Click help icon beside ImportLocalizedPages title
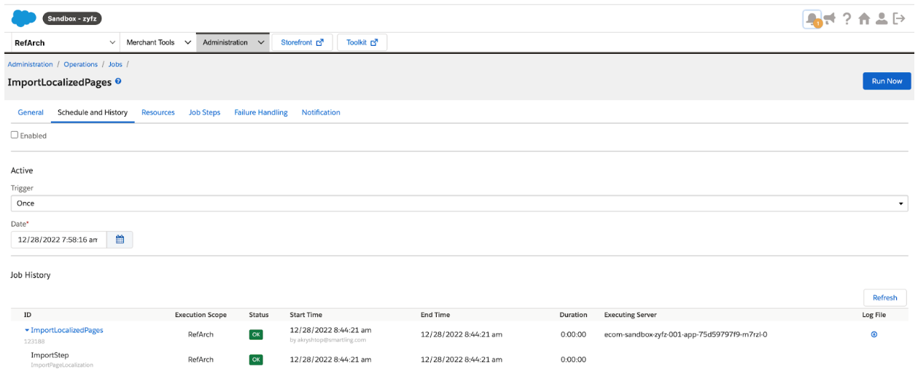The image size is (918, 379). (x=118, y=82)
